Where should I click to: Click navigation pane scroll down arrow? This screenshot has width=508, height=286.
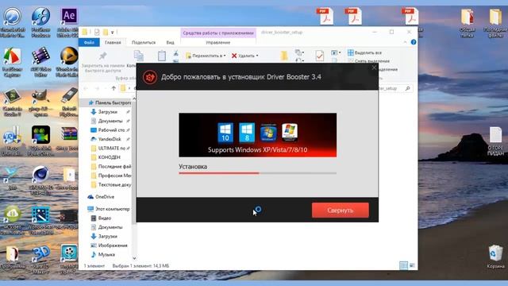tap(134, 258)
